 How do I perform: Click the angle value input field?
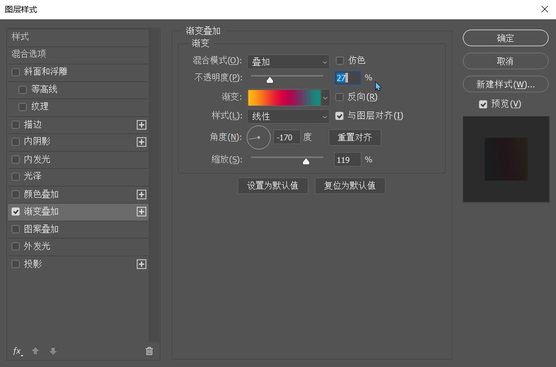click(x=287, y=138)
